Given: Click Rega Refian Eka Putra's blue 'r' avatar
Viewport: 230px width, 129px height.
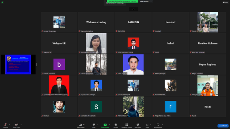Looking at the screenshot, I should 170,107.
